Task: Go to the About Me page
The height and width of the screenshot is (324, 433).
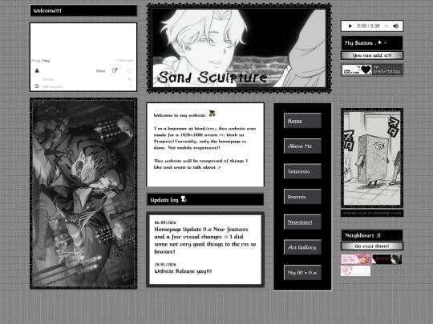Action: 302,146
